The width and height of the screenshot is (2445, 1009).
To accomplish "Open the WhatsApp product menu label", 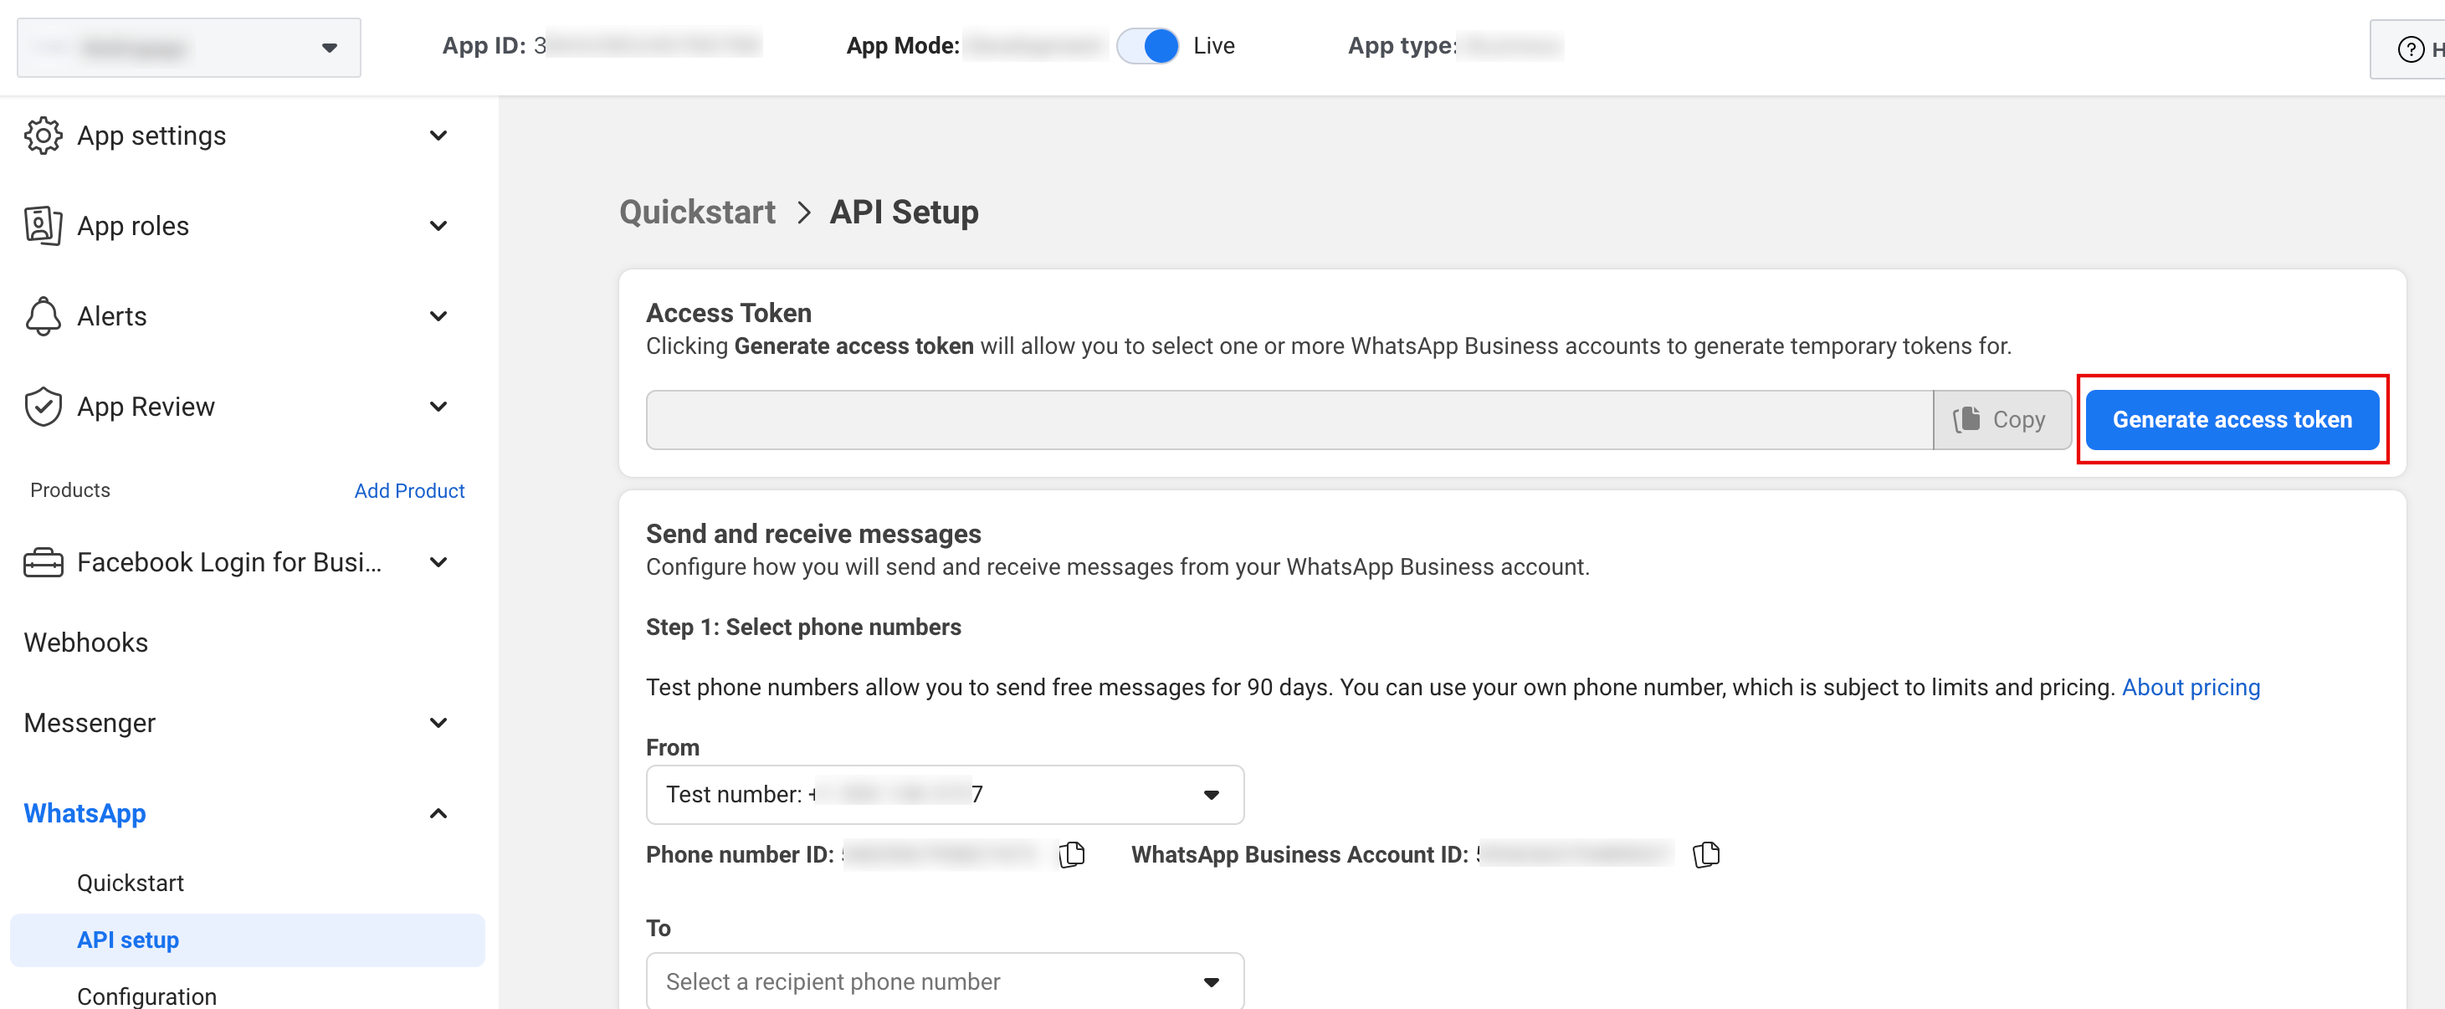I will (x=85, y=813).
